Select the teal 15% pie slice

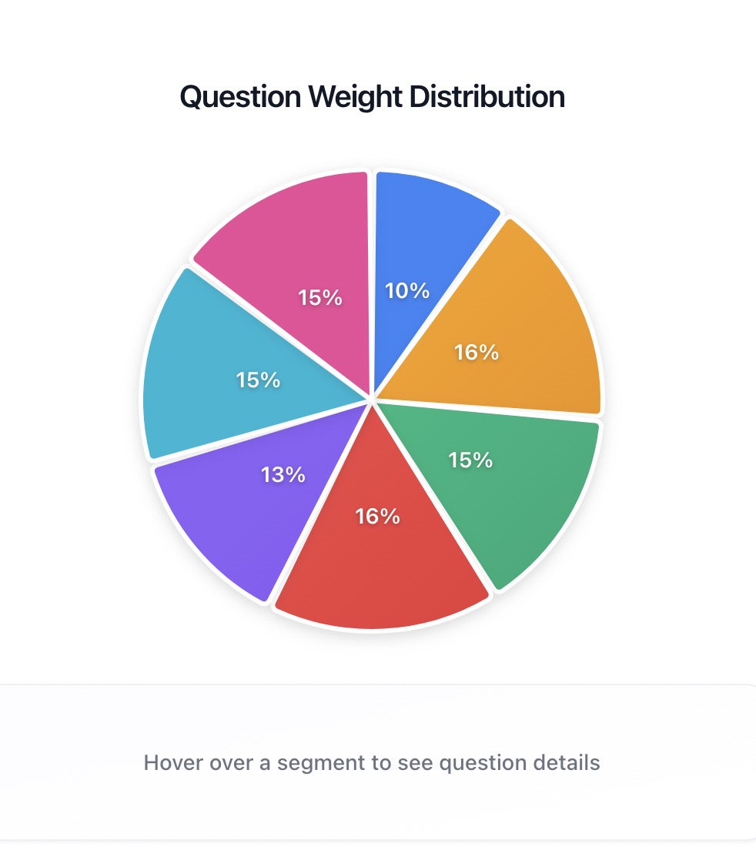200,362
